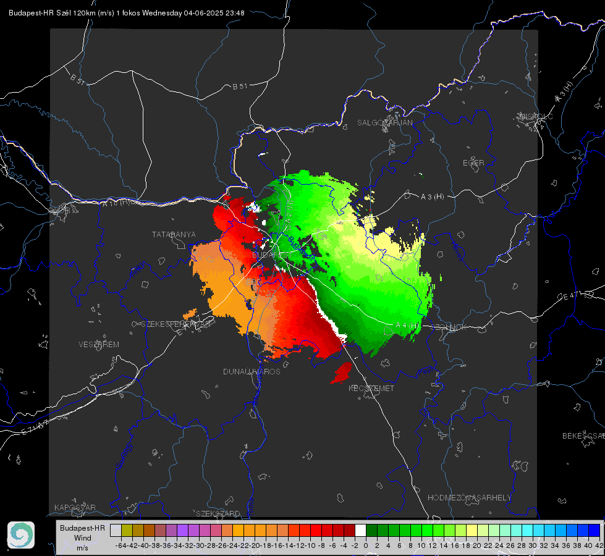This screenshot has height=556, width=605.
Task: Select the MISKOLC city label
Action: pos(536,116)
